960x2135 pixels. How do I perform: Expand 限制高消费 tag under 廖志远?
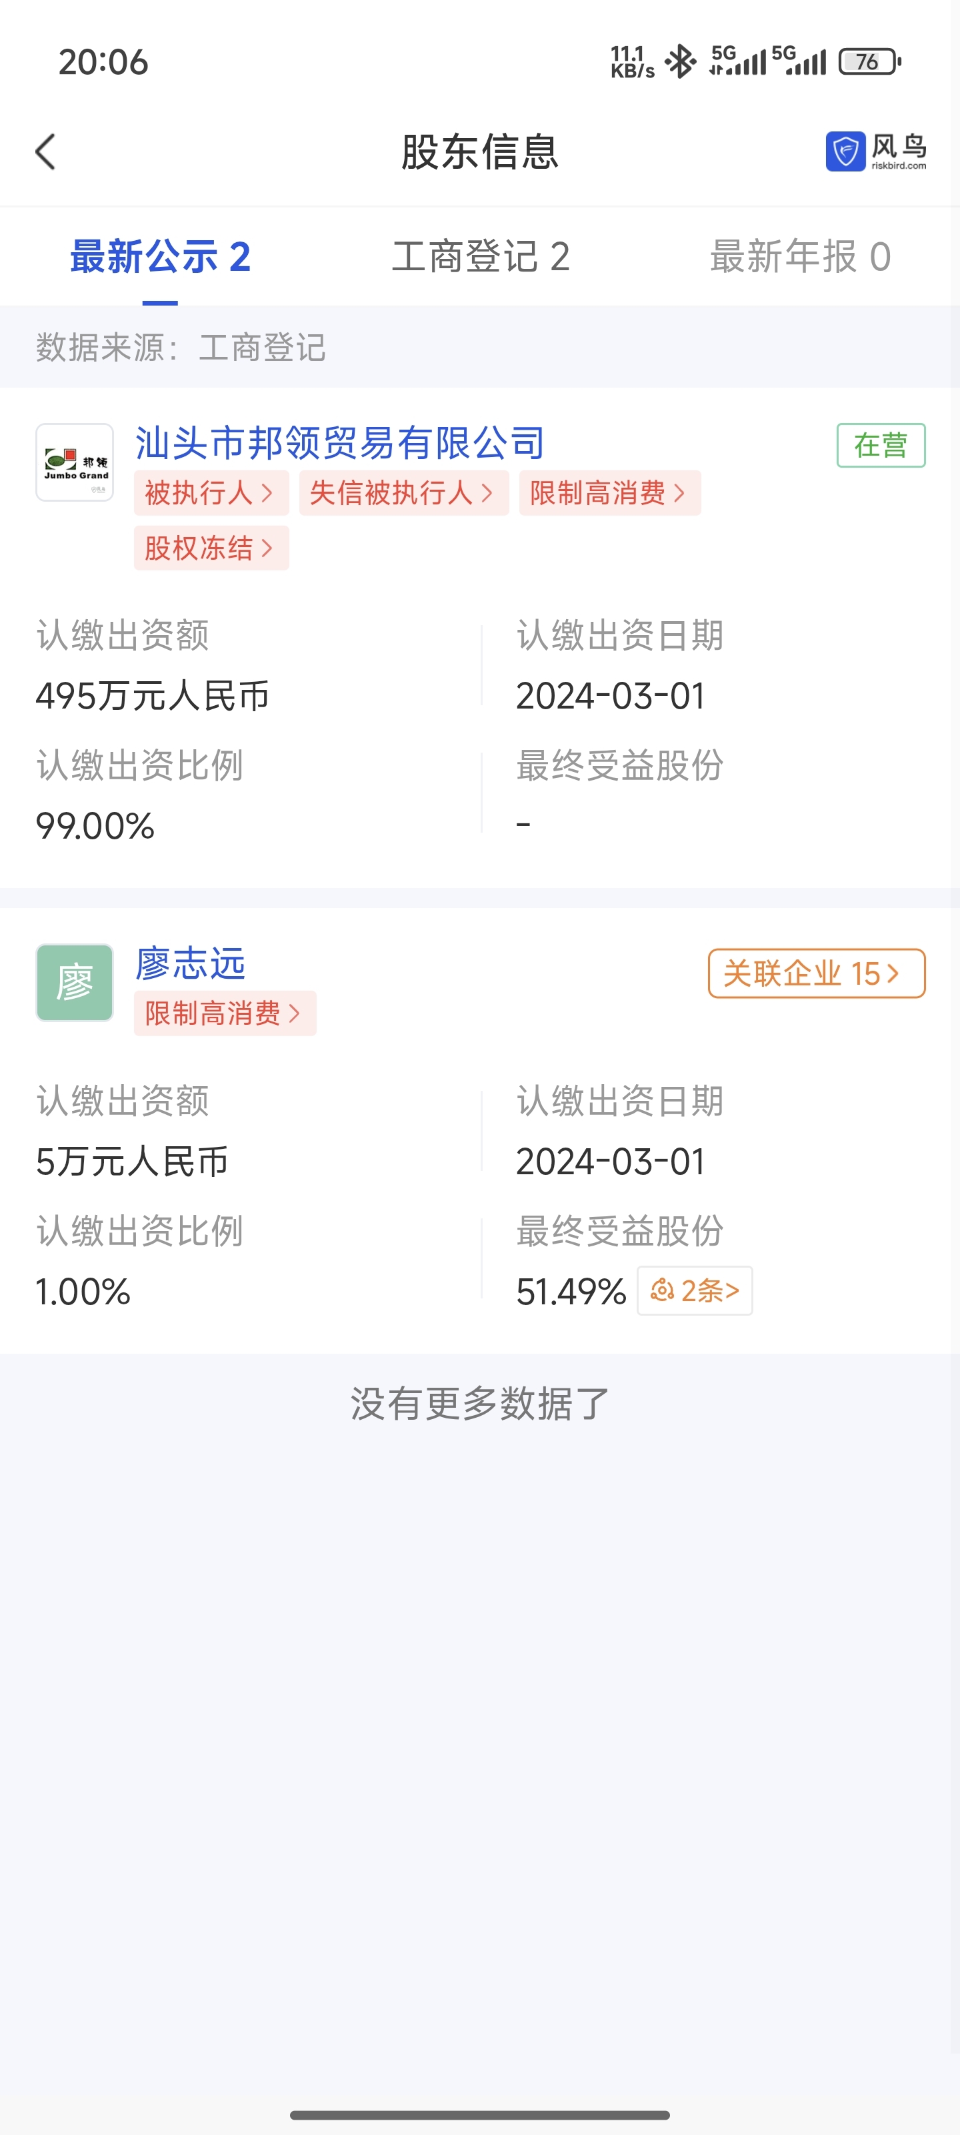[x=225, y=1013]
